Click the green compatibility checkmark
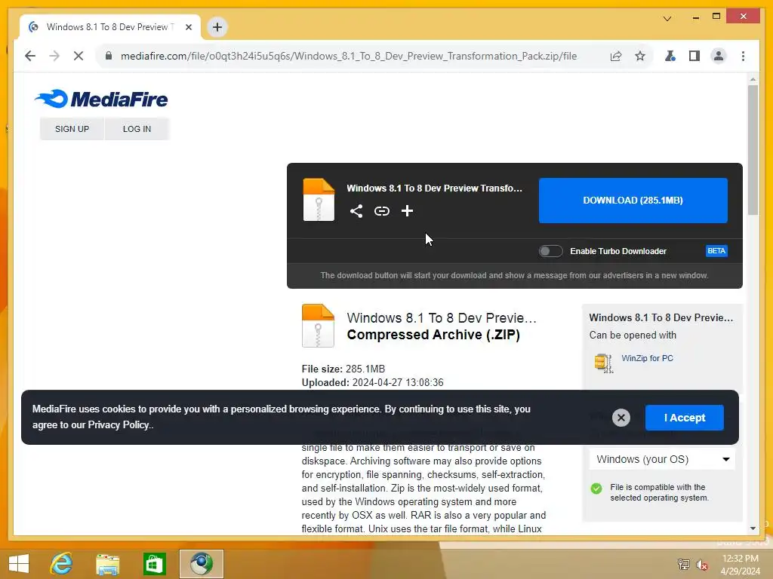 pos(596,489)
